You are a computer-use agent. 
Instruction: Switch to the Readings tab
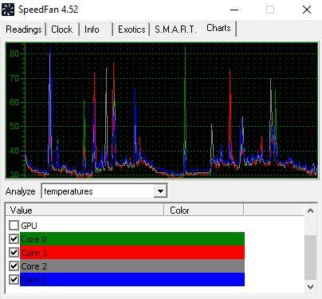[x=24, y=30]
